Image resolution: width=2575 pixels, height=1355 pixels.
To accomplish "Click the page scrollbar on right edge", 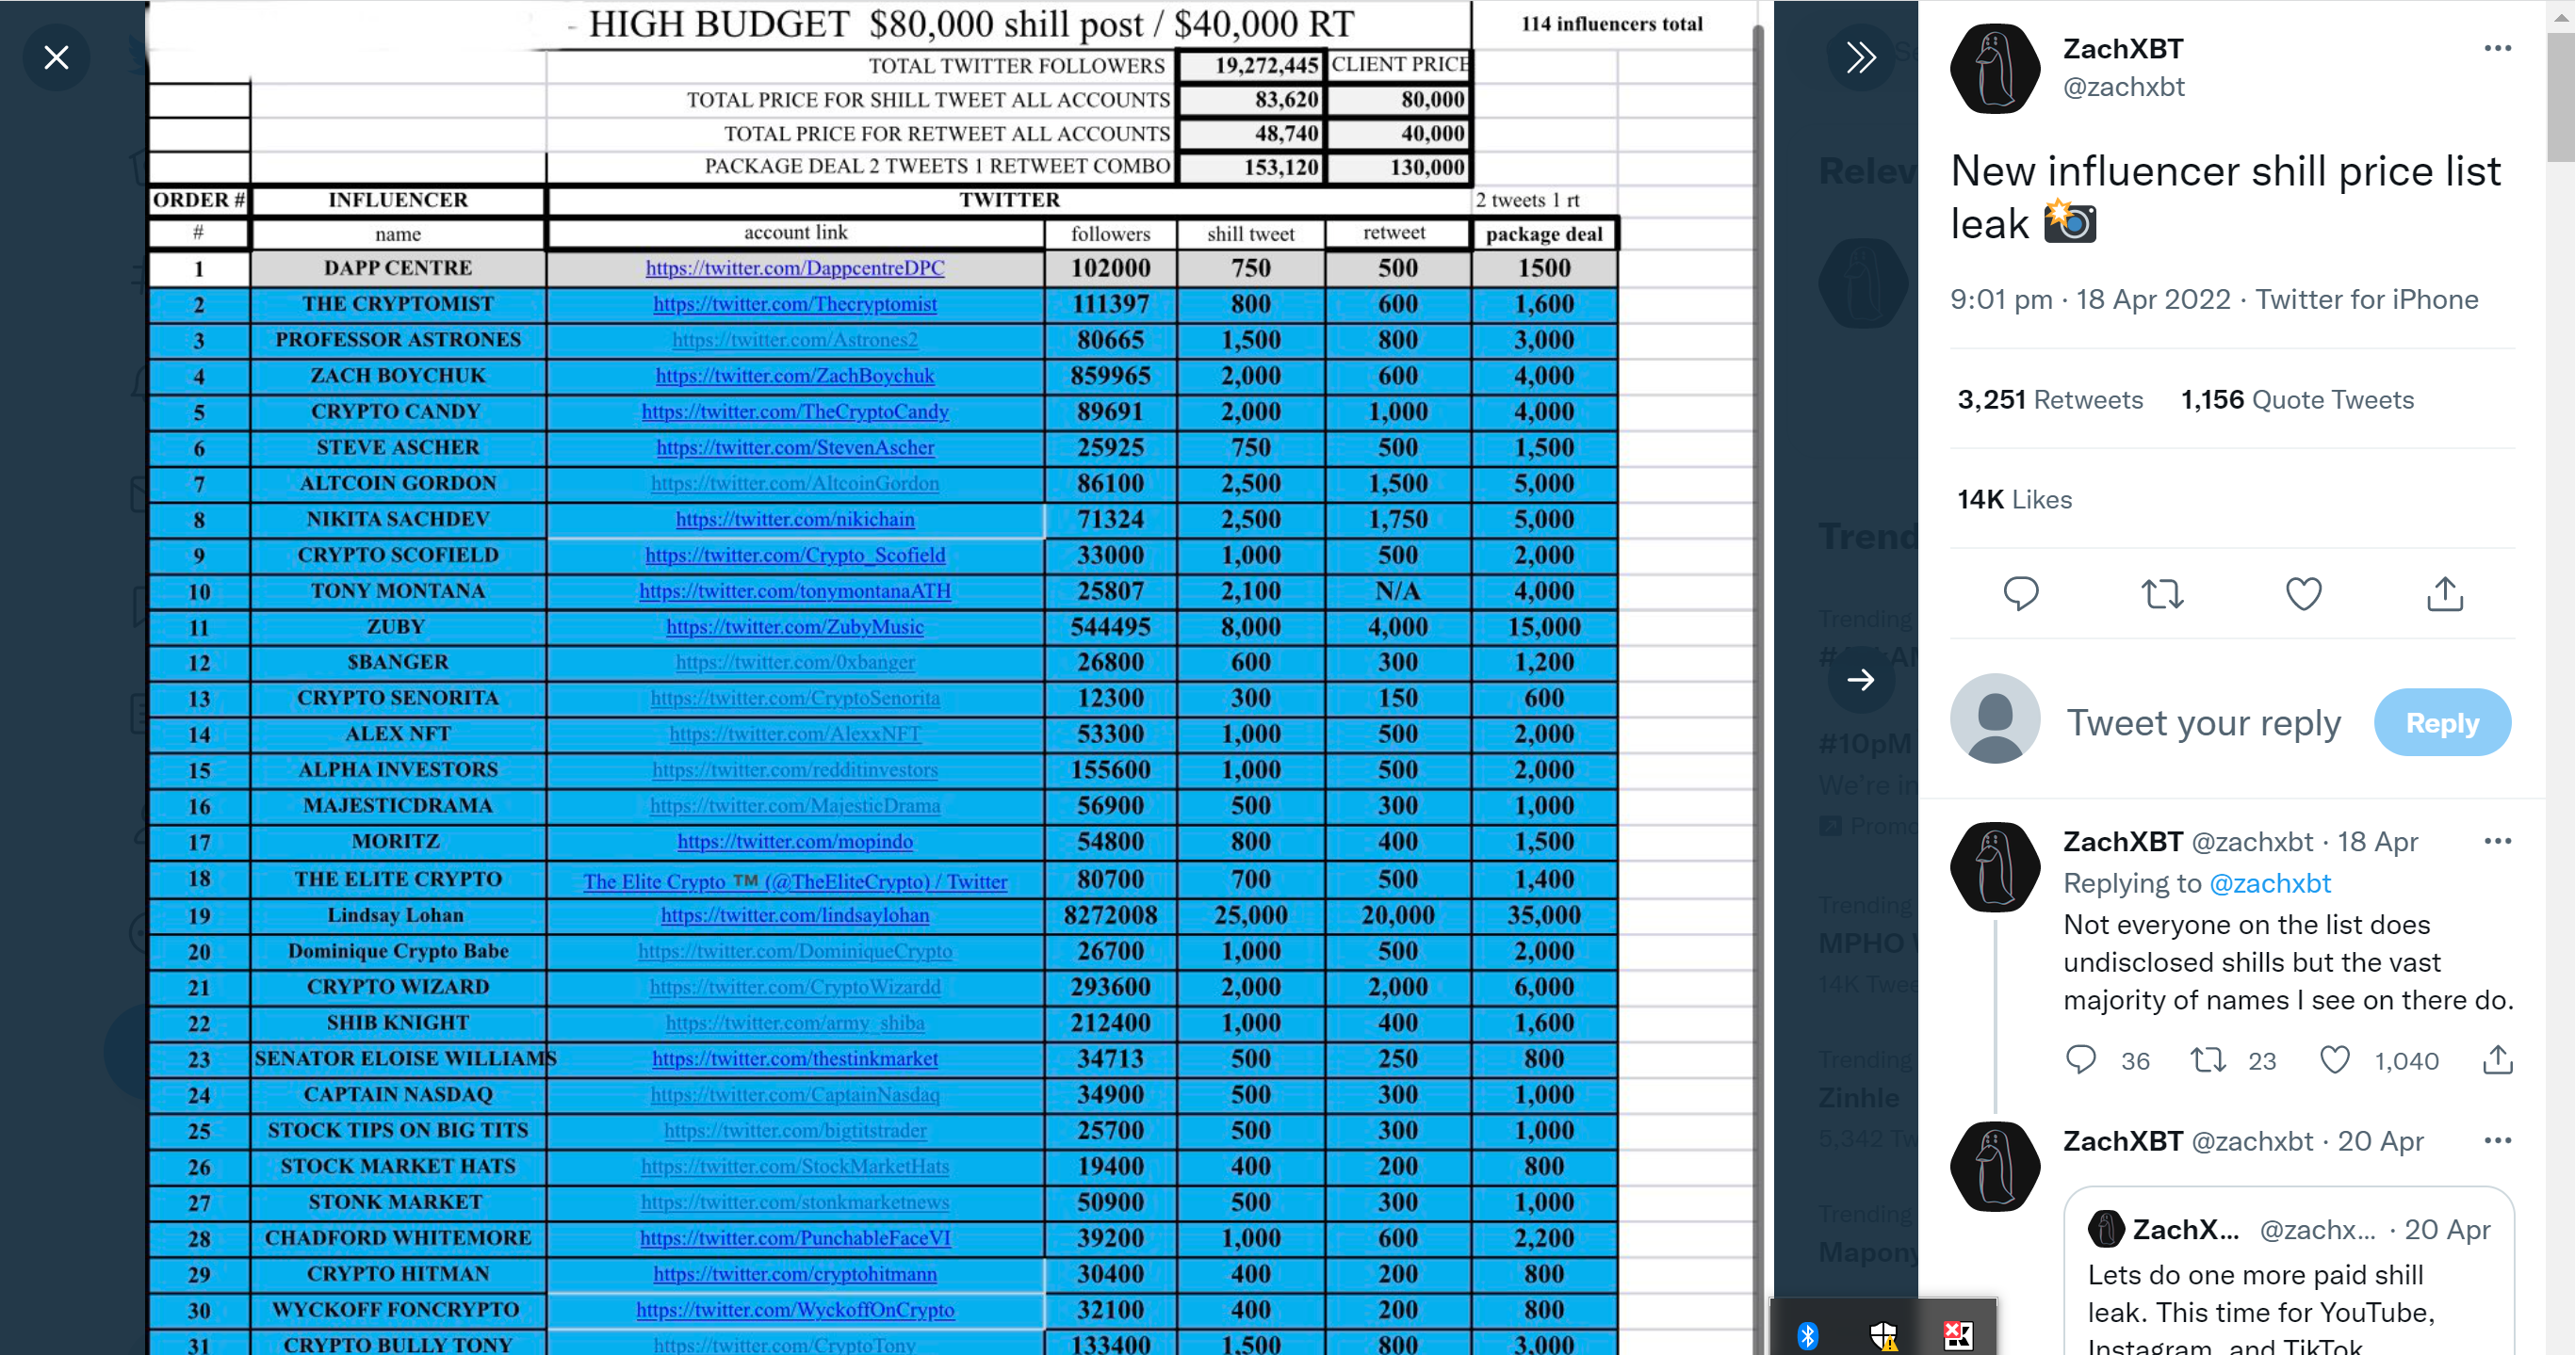I will click(x=2561, y=95).
